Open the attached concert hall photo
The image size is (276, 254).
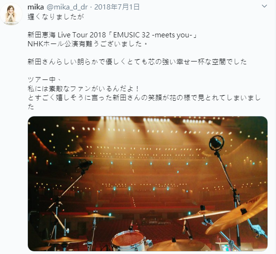coord(147,184)
